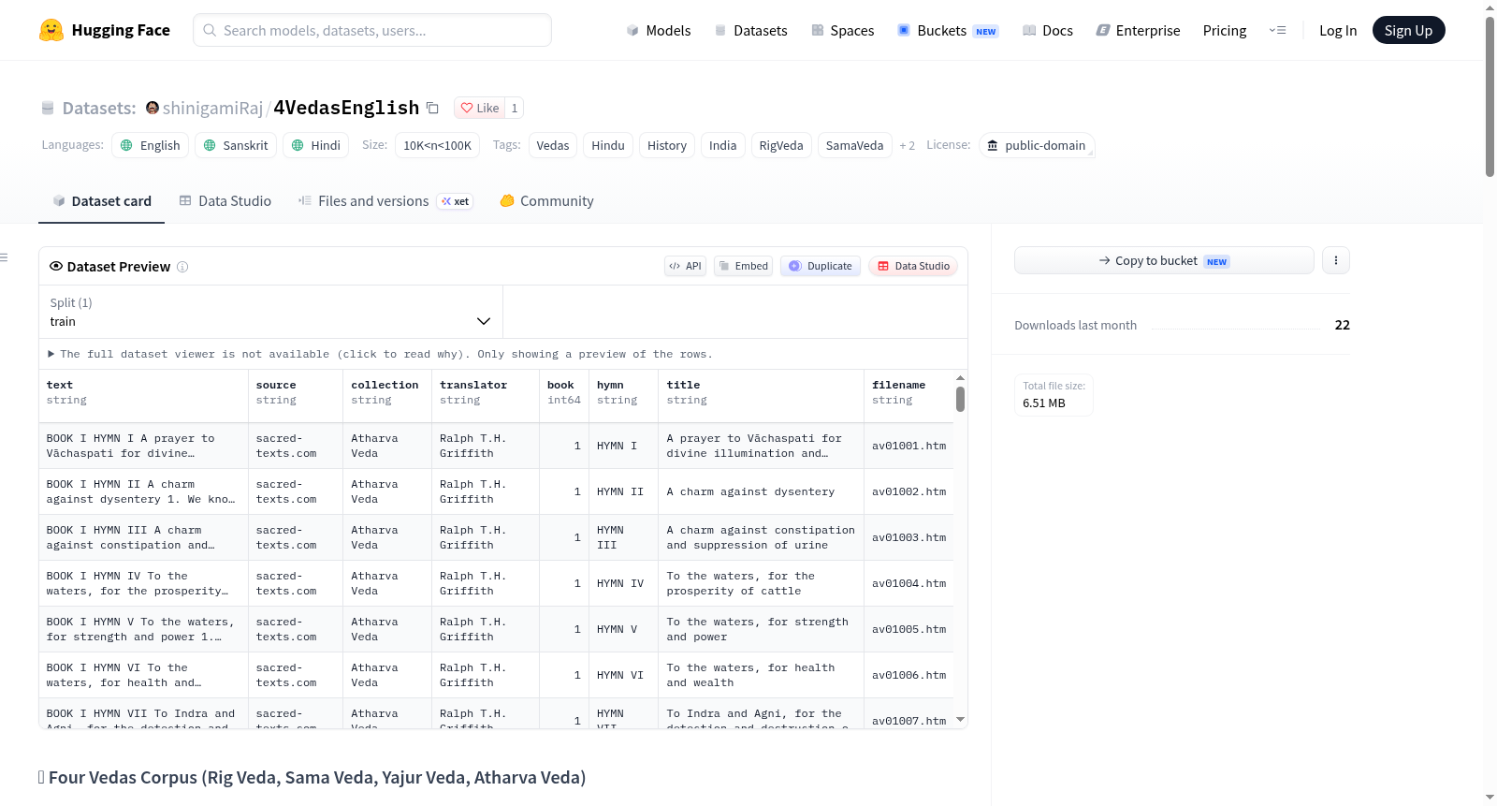Open the Enterprise page

click(1138, 30)
